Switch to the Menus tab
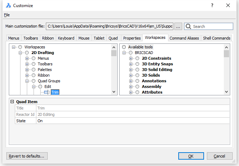239x166 pixels. point(14,38)
